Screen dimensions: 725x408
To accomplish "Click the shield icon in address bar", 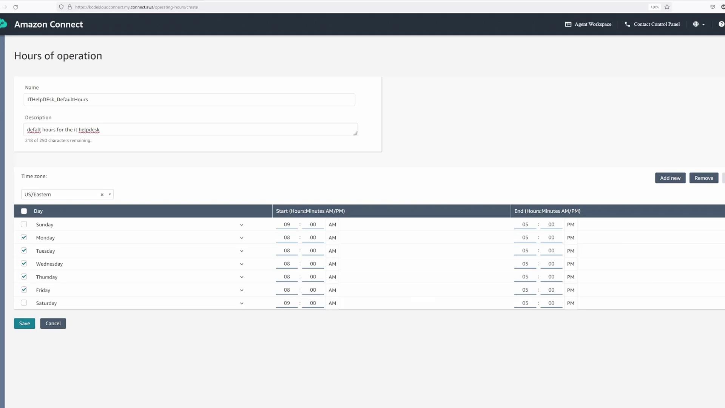I will pos(61,7).
